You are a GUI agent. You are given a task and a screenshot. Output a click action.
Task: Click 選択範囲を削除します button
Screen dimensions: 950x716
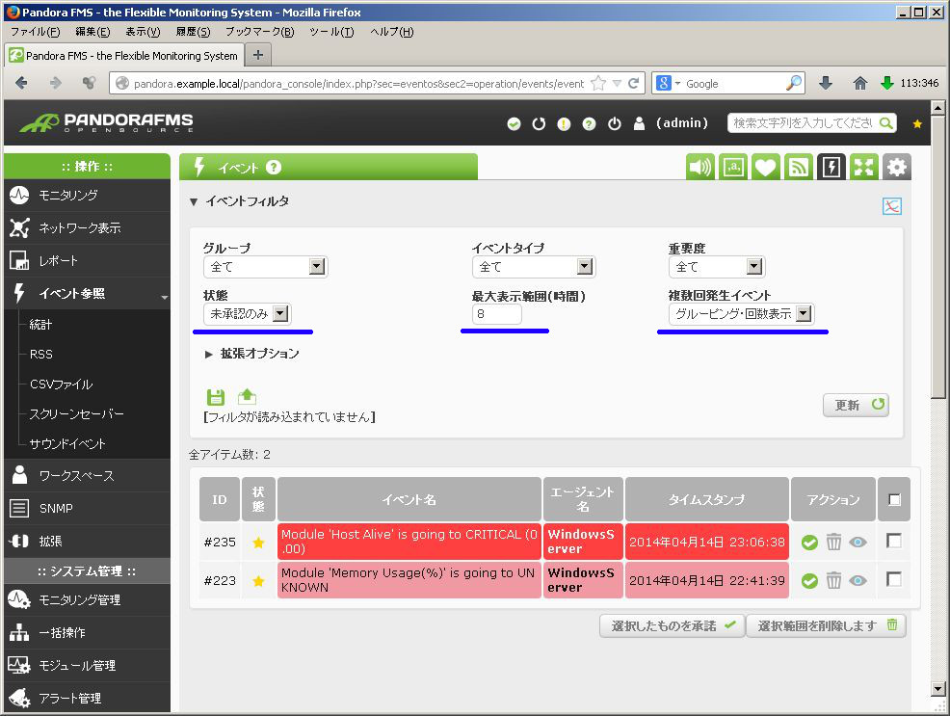[x=826, y=625]
